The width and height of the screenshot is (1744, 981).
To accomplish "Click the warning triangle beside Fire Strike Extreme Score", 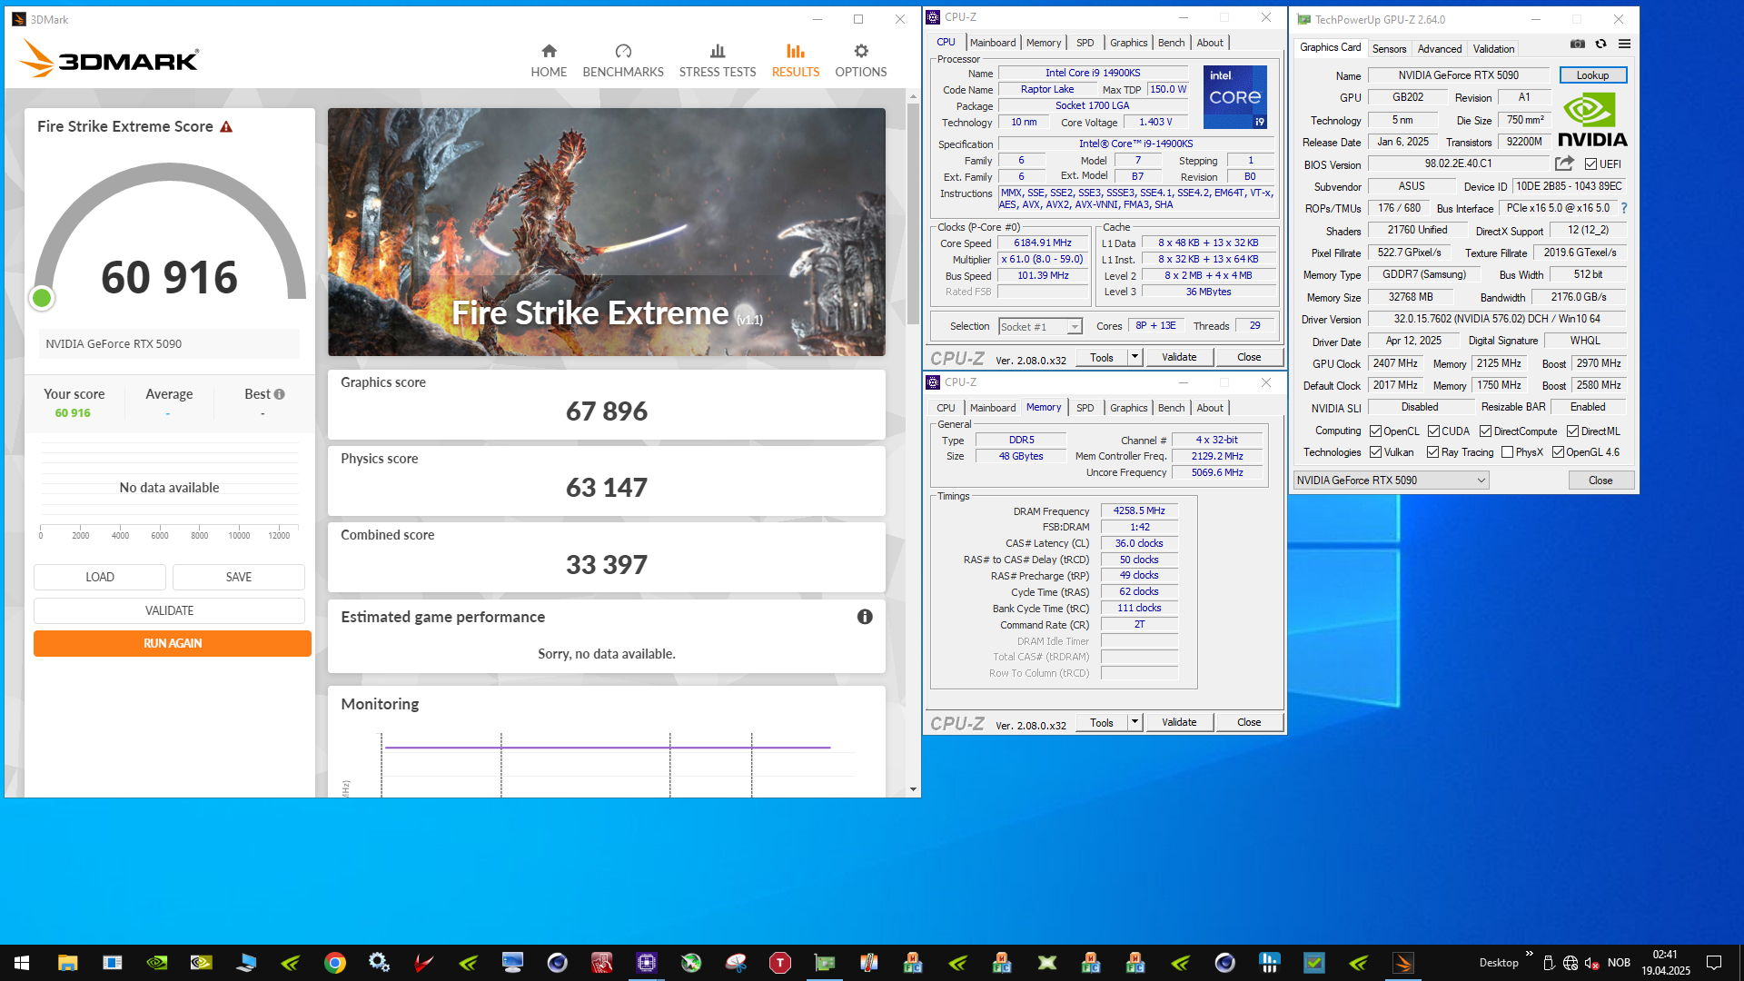I will 226,127.
